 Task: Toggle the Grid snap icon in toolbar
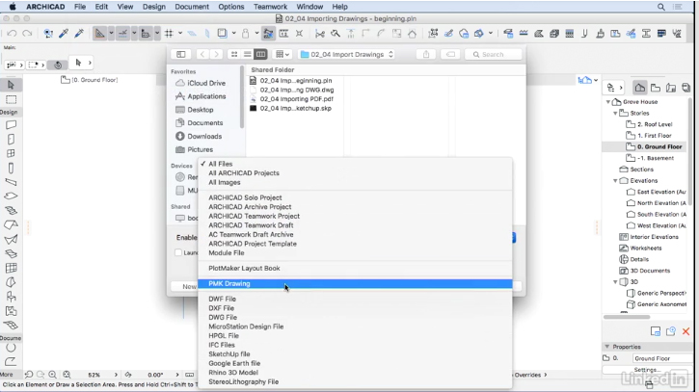(x=169, y=34)
